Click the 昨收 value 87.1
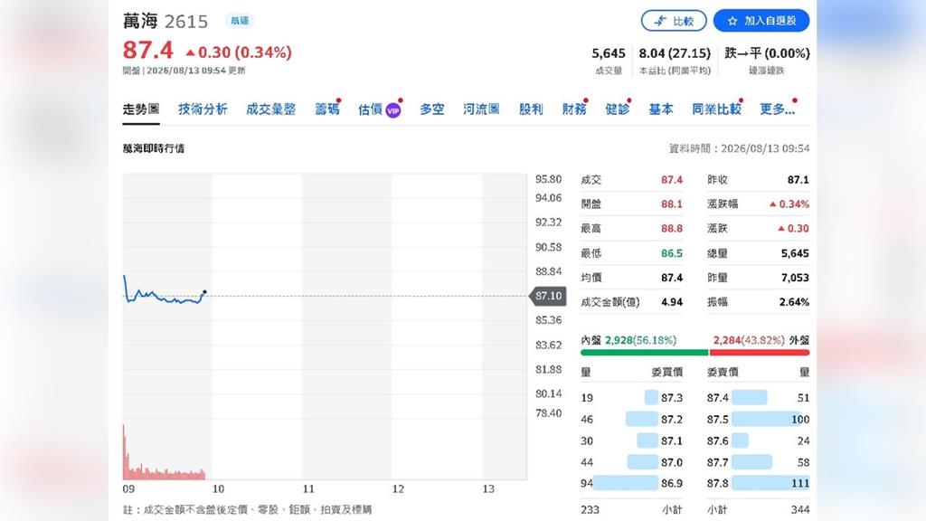926x521 pixels. (798, 180)
